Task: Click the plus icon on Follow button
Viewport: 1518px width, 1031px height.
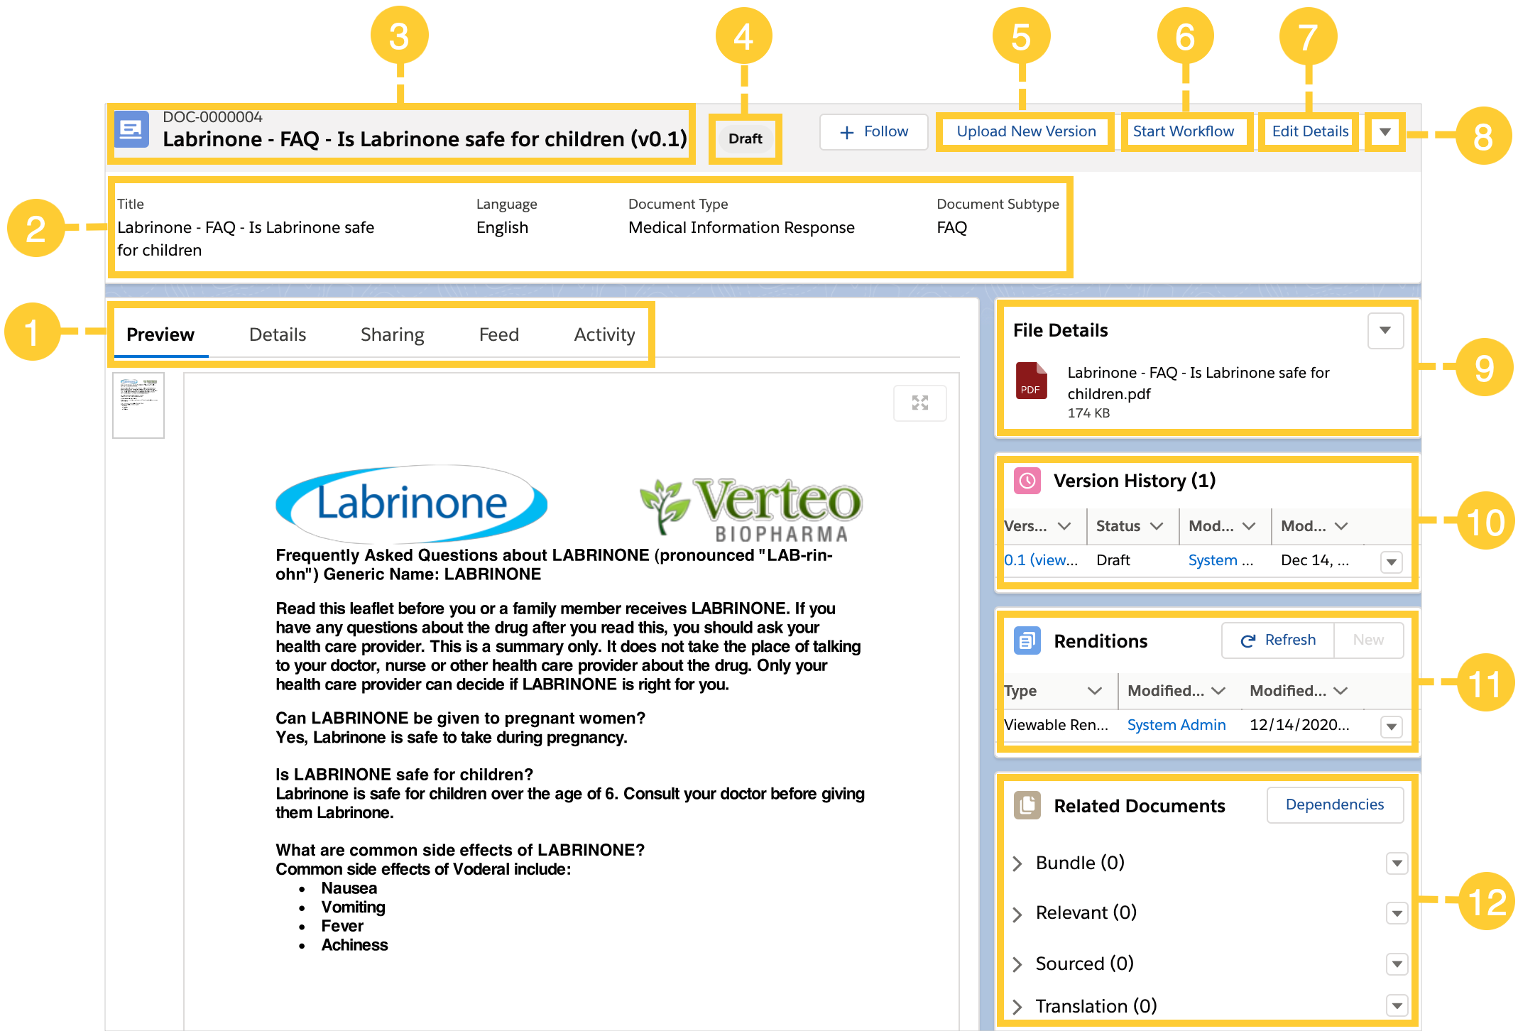Action: [x=846, y=132]
